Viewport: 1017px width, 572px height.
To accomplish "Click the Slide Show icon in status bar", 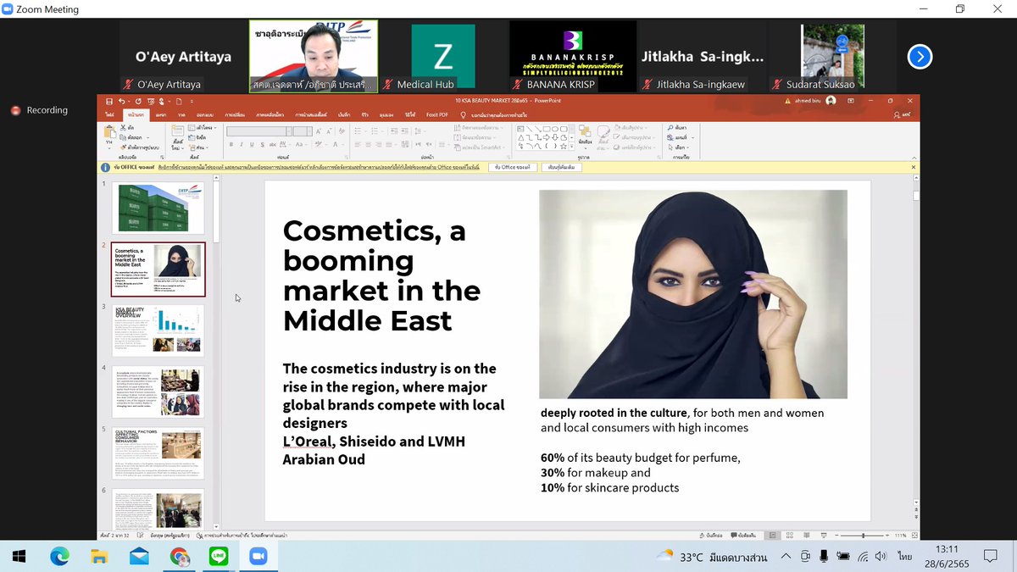I will [x=824, y=536].
